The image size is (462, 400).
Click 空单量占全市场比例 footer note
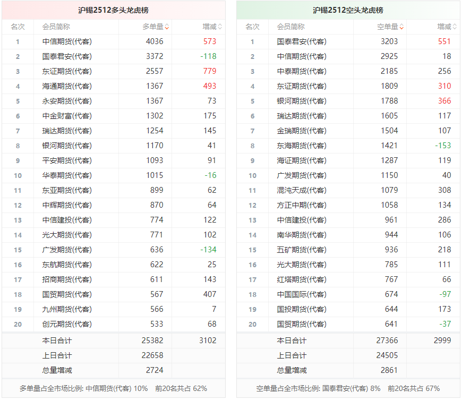pos(348,388)
